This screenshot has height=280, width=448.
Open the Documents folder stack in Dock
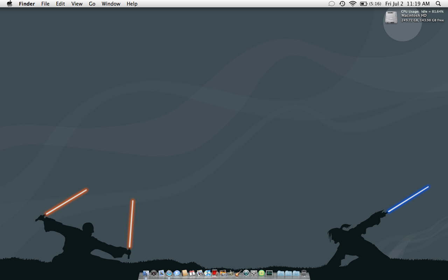pyautogui.click(x=288, y=273)
